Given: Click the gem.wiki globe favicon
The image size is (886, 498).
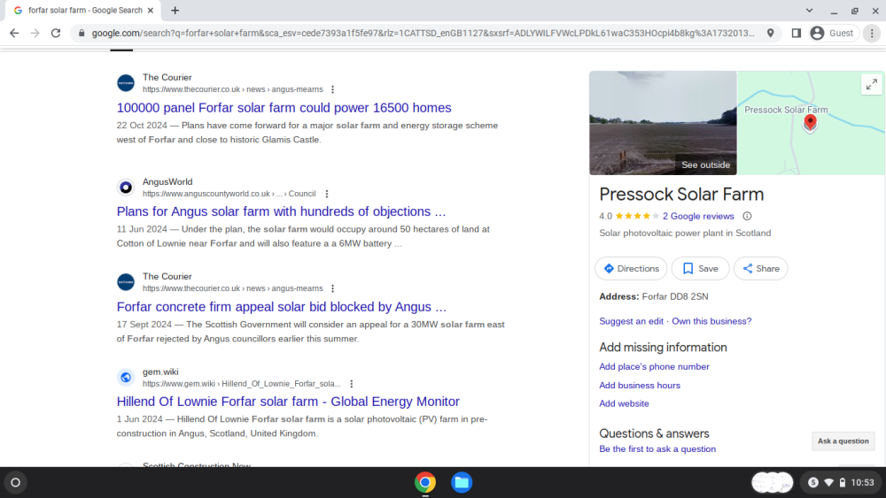Looking at the screenshot, I should pos(126,378).
